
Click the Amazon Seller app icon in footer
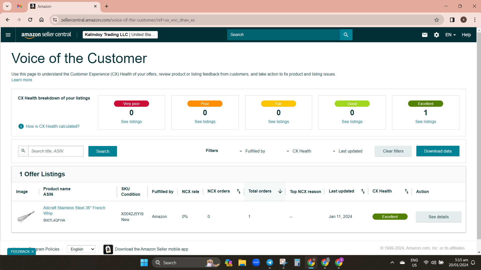tap(108, 249)
